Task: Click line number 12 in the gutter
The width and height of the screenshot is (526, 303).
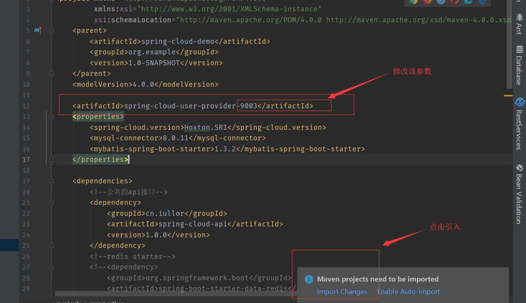Action: [x=26, y=106]
